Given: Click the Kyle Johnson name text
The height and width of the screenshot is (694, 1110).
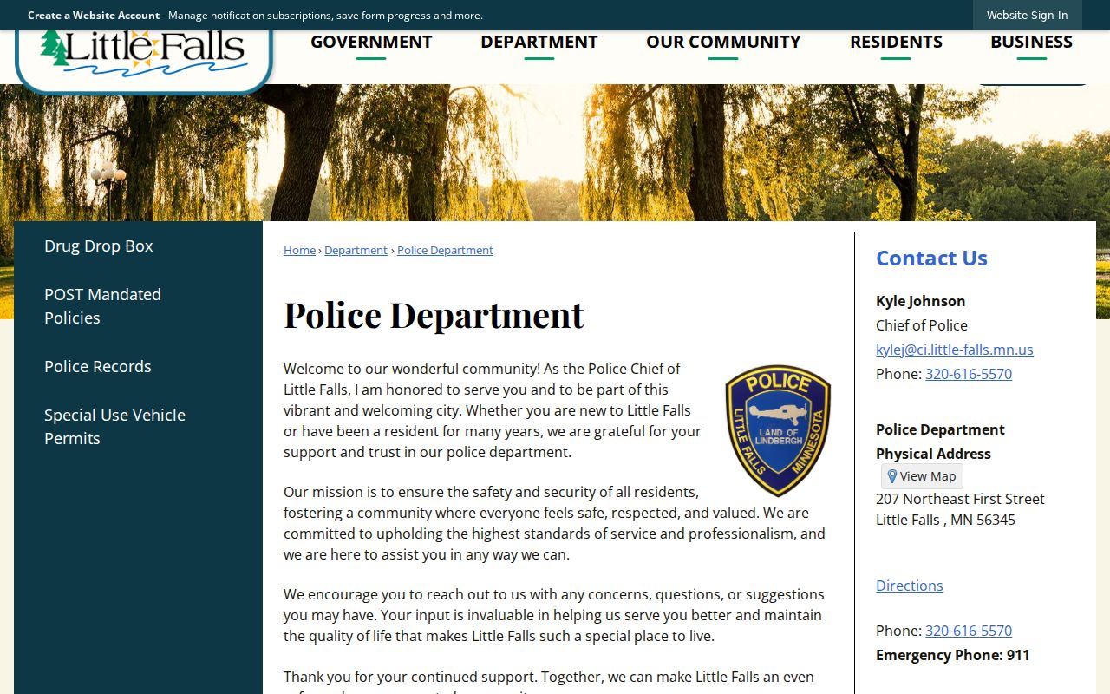Looking at the screenshot, I should tap(920, 301).
